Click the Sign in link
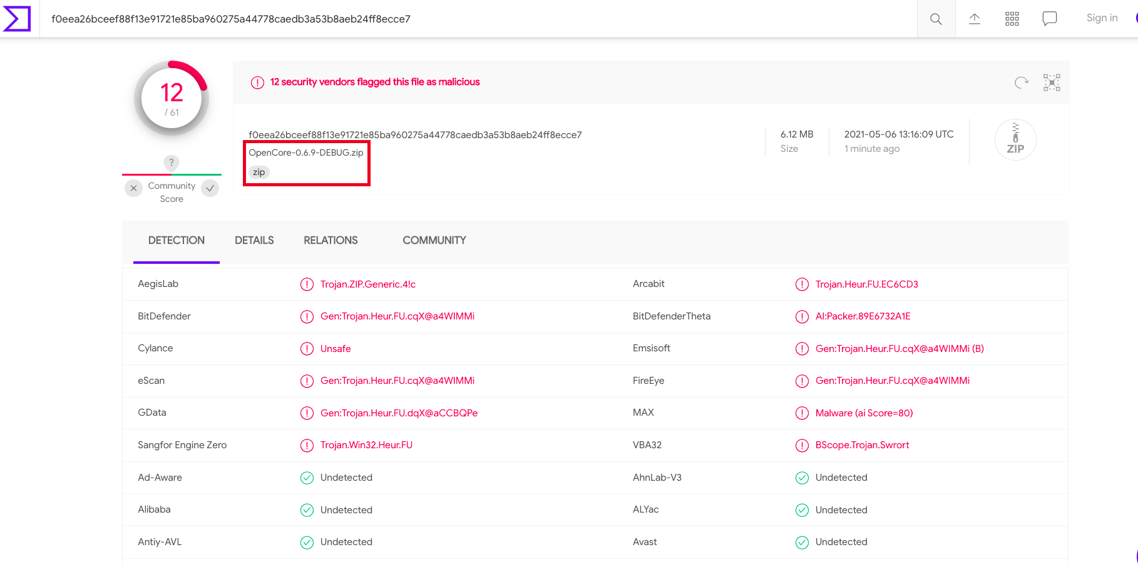The image size is (1138, 567). 1102,18
